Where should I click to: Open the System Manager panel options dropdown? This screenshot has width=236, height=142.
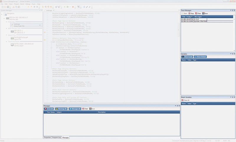tap(40, 10)
